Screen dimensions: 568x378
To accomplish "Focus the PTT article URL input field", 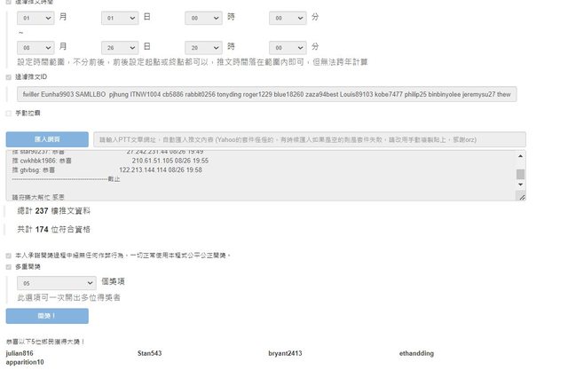I will click(309, 139).
